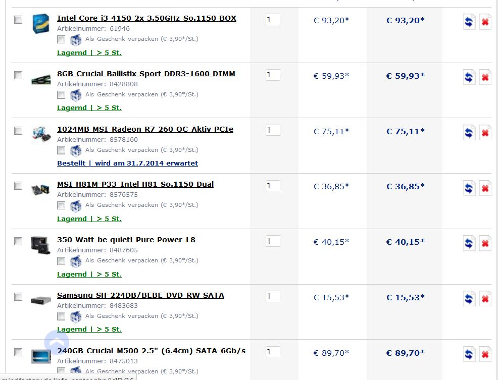Click Lagernd link under Samsung SH-224DB
Image resolution: width=499 pixels, height=380 pixels.
point(89,330)
